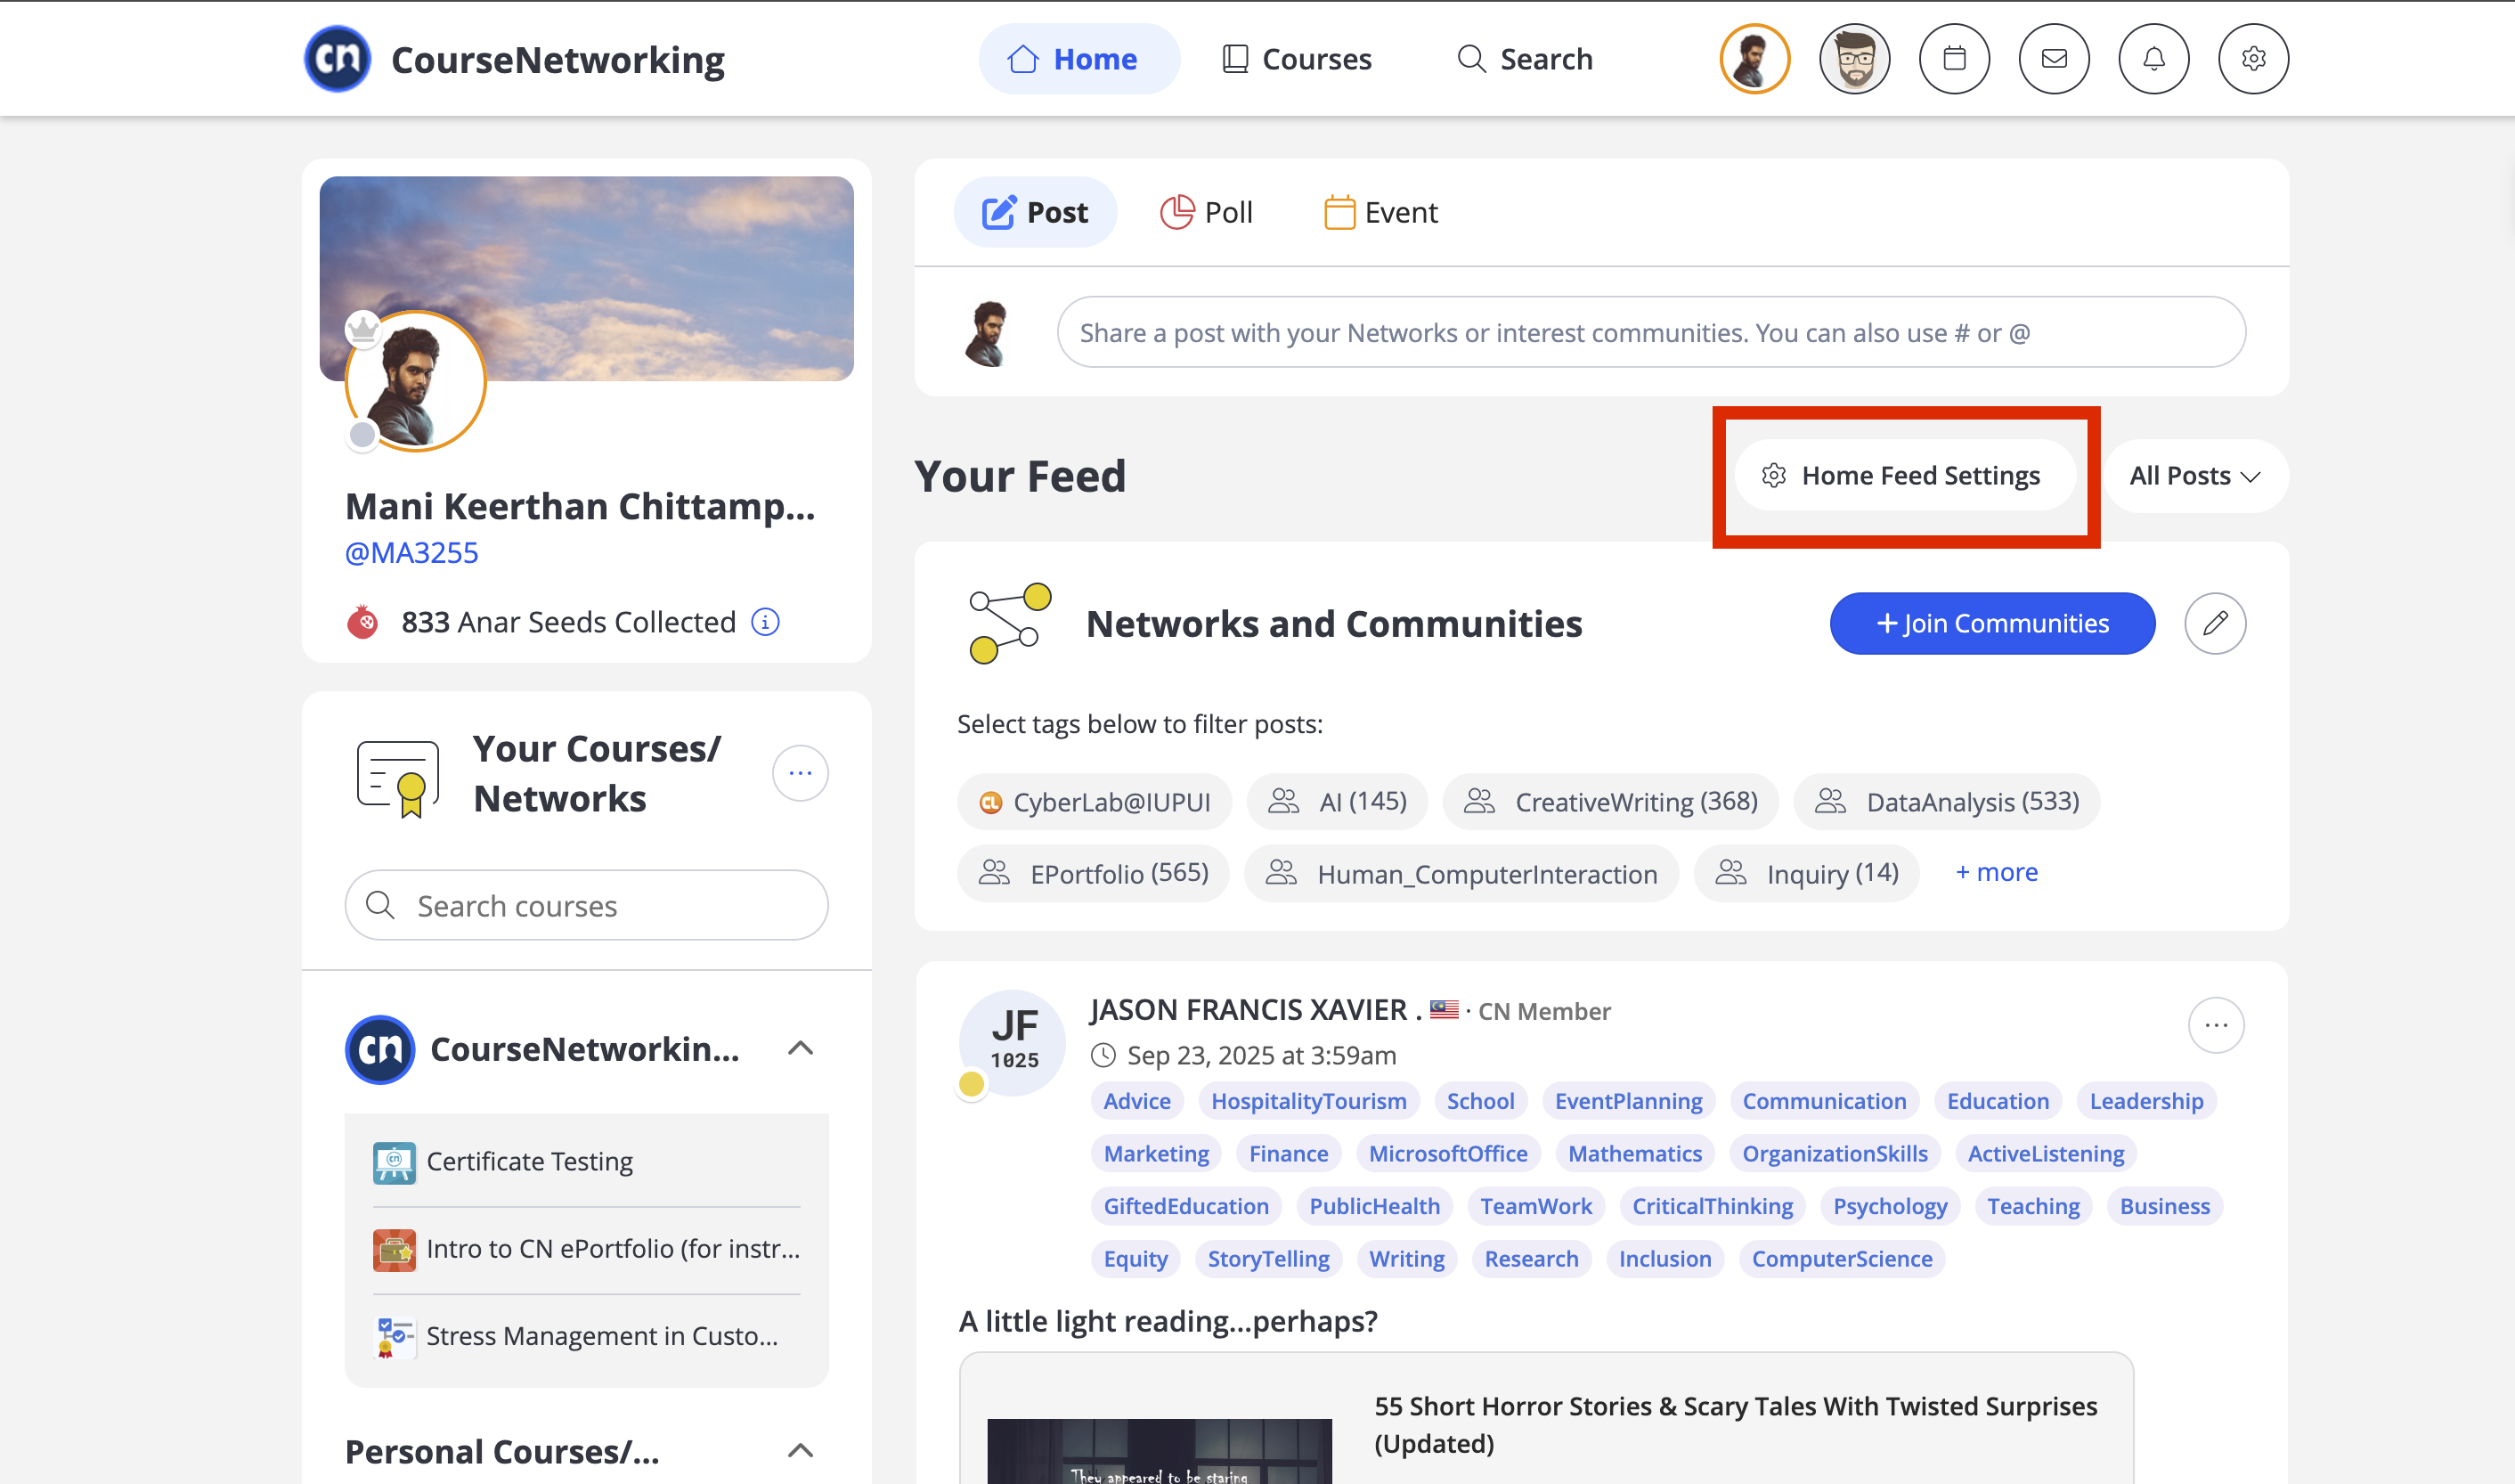2515x1484 pixels.
Task: Click the Stress Management course icon
Action: (394, 1336)
